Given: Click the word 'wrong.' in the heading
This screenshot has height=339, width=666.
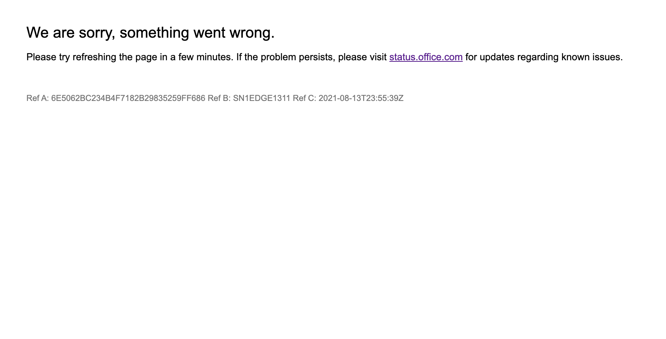Looking at the screenshot, I should (x=252, y=33).
